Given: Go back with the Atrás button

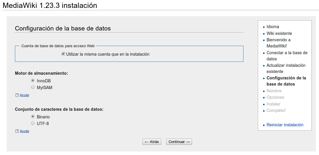Looking at the screenshot, I should [x=152, y=142].
